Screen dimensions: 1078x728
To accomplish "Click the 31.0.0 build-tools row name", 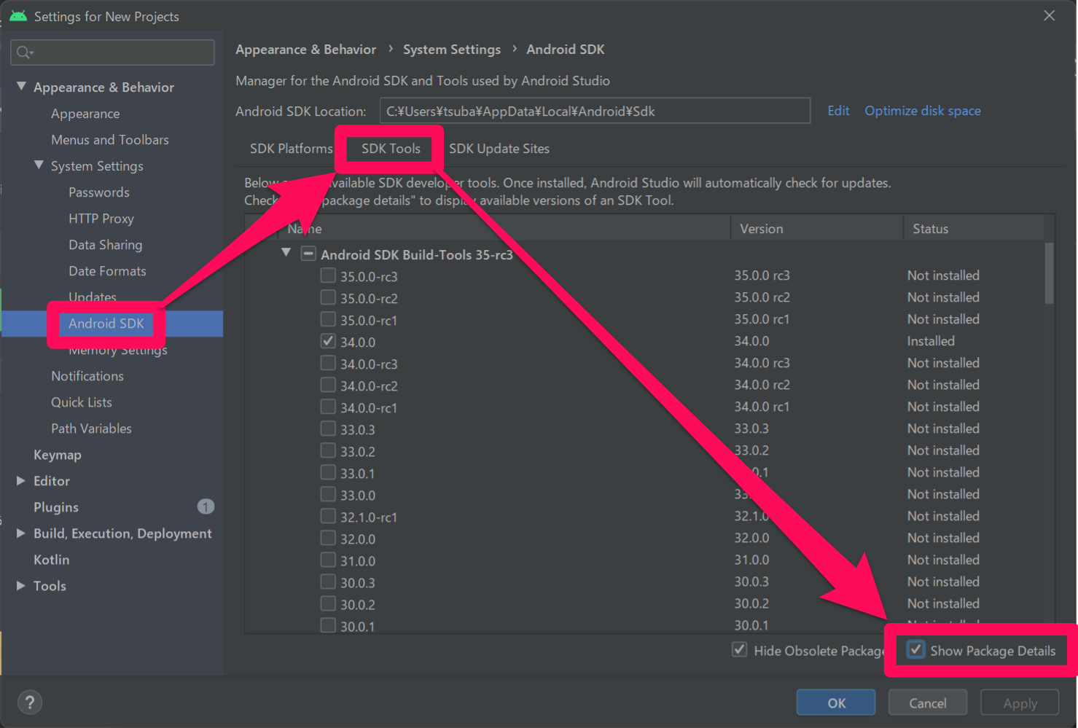I will tap(358, 561).
